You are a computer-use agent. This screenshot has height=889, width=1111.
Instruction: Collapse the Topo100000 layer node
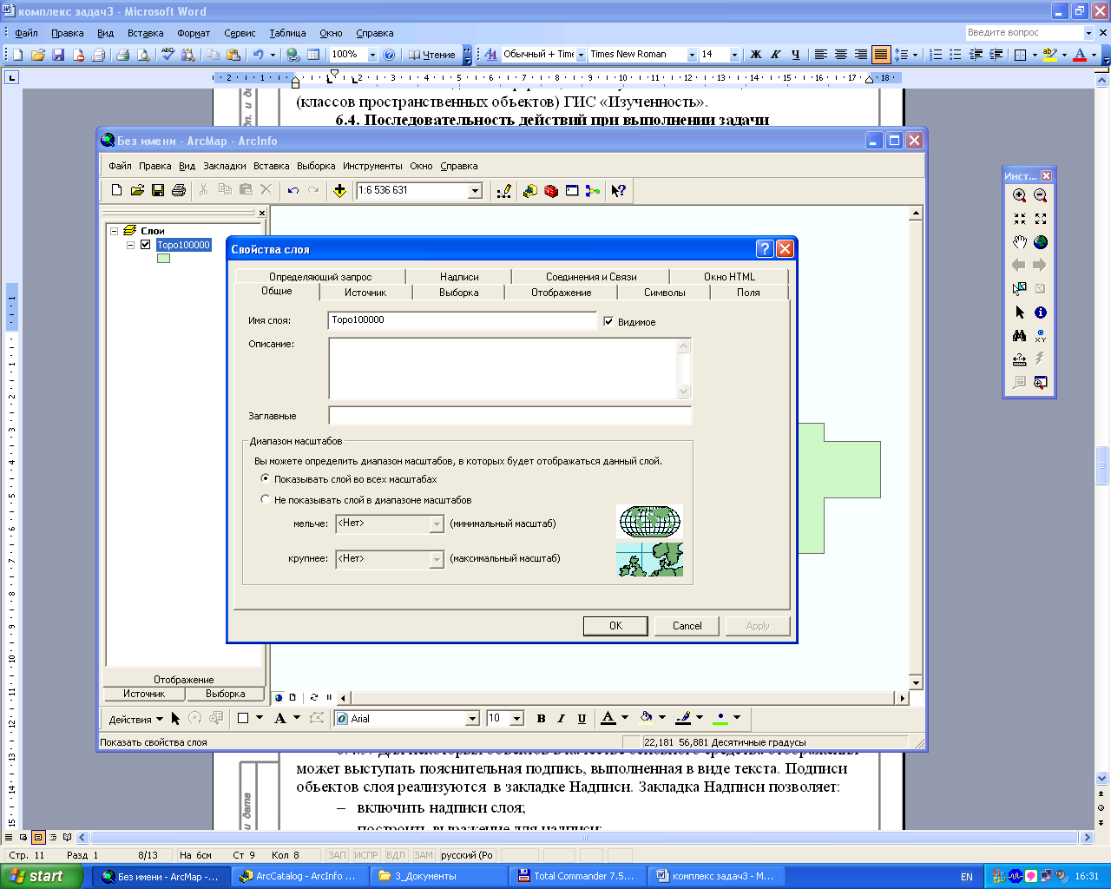click(131, 245)
